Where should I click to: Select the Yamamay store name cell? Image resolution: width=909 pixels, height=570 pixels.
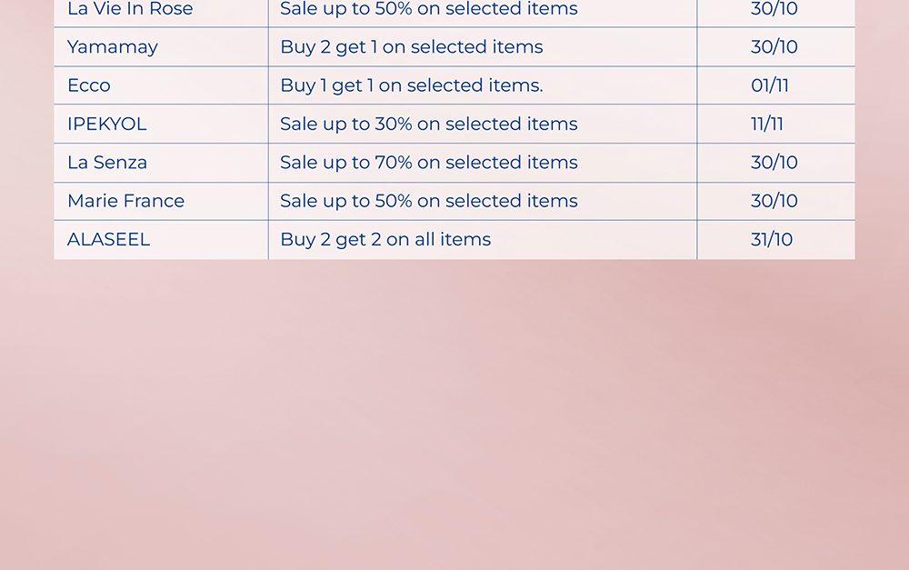coord(113,47)
